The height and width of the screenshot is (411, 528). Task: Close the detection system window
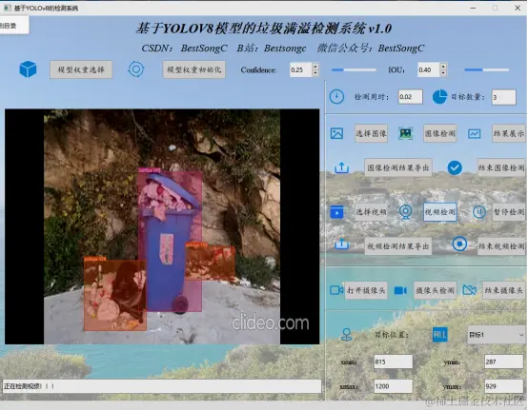tap(518, 8)
